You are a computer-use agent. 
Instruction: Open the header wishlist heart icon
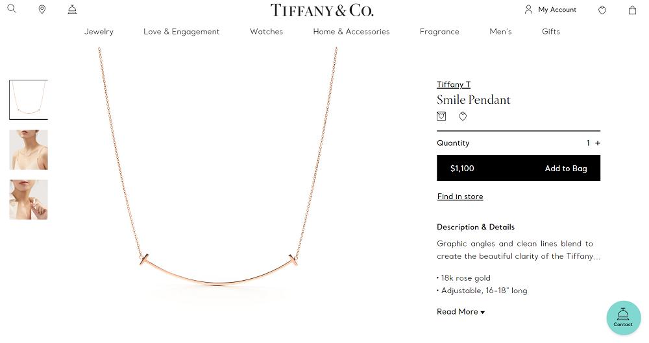[602, 10]
